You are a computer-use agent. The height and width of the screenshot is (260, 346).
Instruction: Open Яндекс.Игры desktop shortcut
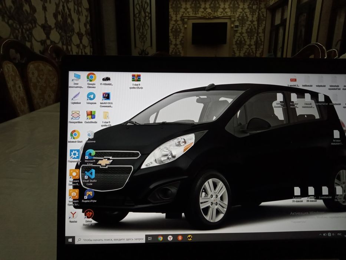pos(89,196)
